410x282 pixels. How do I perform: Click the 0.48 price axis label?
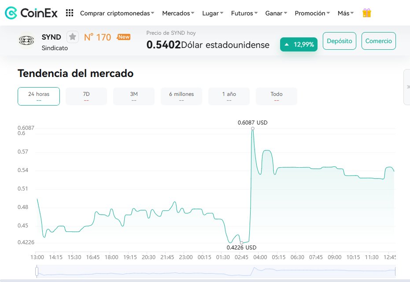click(x=23, y=207)
